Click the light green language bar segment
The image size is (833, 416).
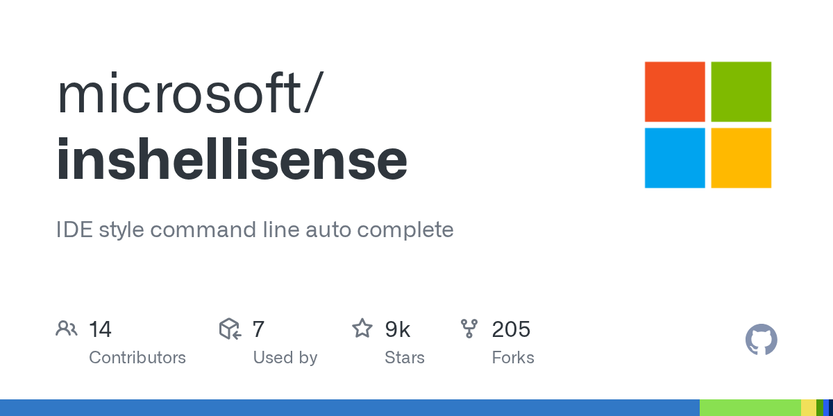[x=750, y=408]
